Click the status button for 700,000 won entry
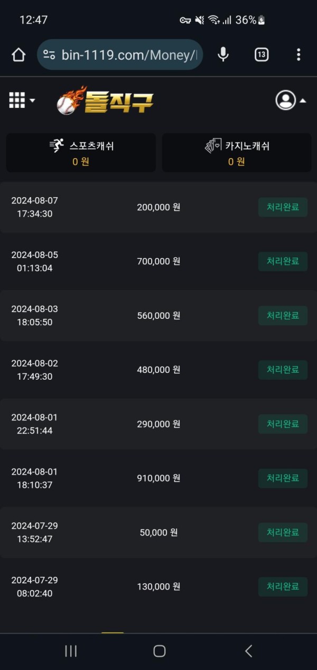 coord(283,261)
